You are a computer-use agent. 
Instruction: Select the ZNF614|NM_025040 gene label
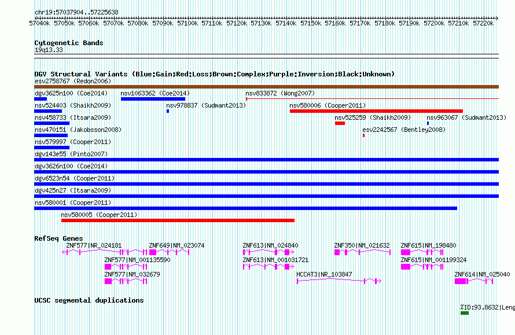tap(482, 274)
